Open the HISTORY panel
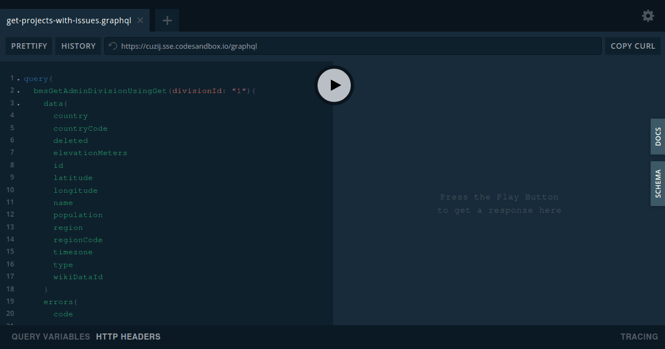Screen dimensions: 665x349 tap(79, 46)
